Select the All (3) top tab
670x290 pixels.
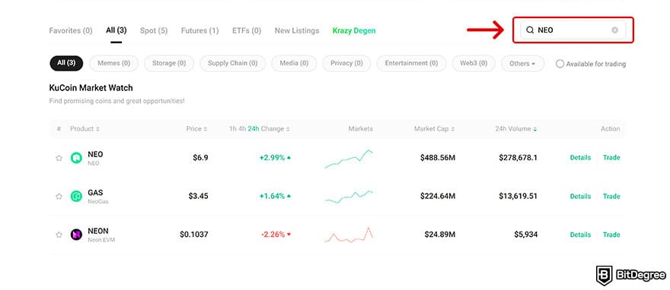[x=116, y=30]
